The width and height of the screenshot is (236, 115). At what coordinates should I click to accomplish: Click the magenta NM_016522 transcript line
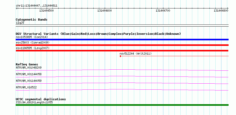pyautogui.click(x=122, y=90)
